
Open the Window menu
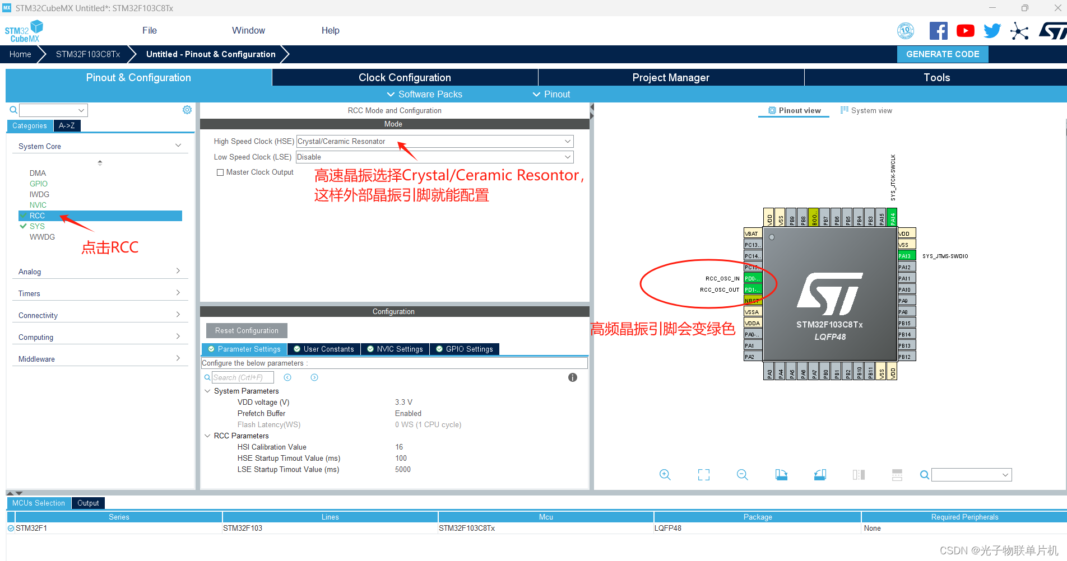click(x=249, y=30)
